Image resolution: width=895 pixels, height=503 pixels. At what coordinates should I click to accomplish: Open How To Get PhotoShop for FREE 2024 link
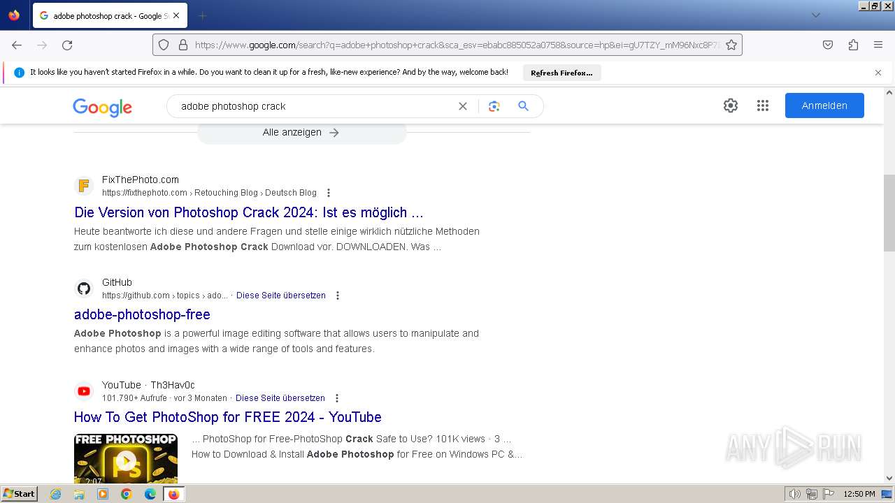tap(228, 417)
